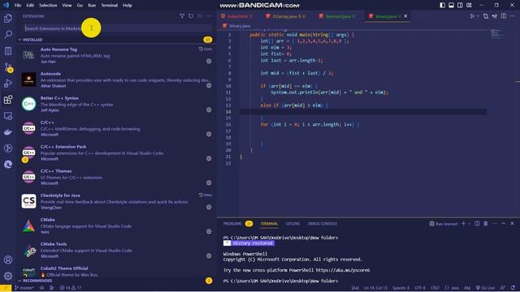
Task: Open the Help menu
Action: pyautogui.click(x=128, y=6)
